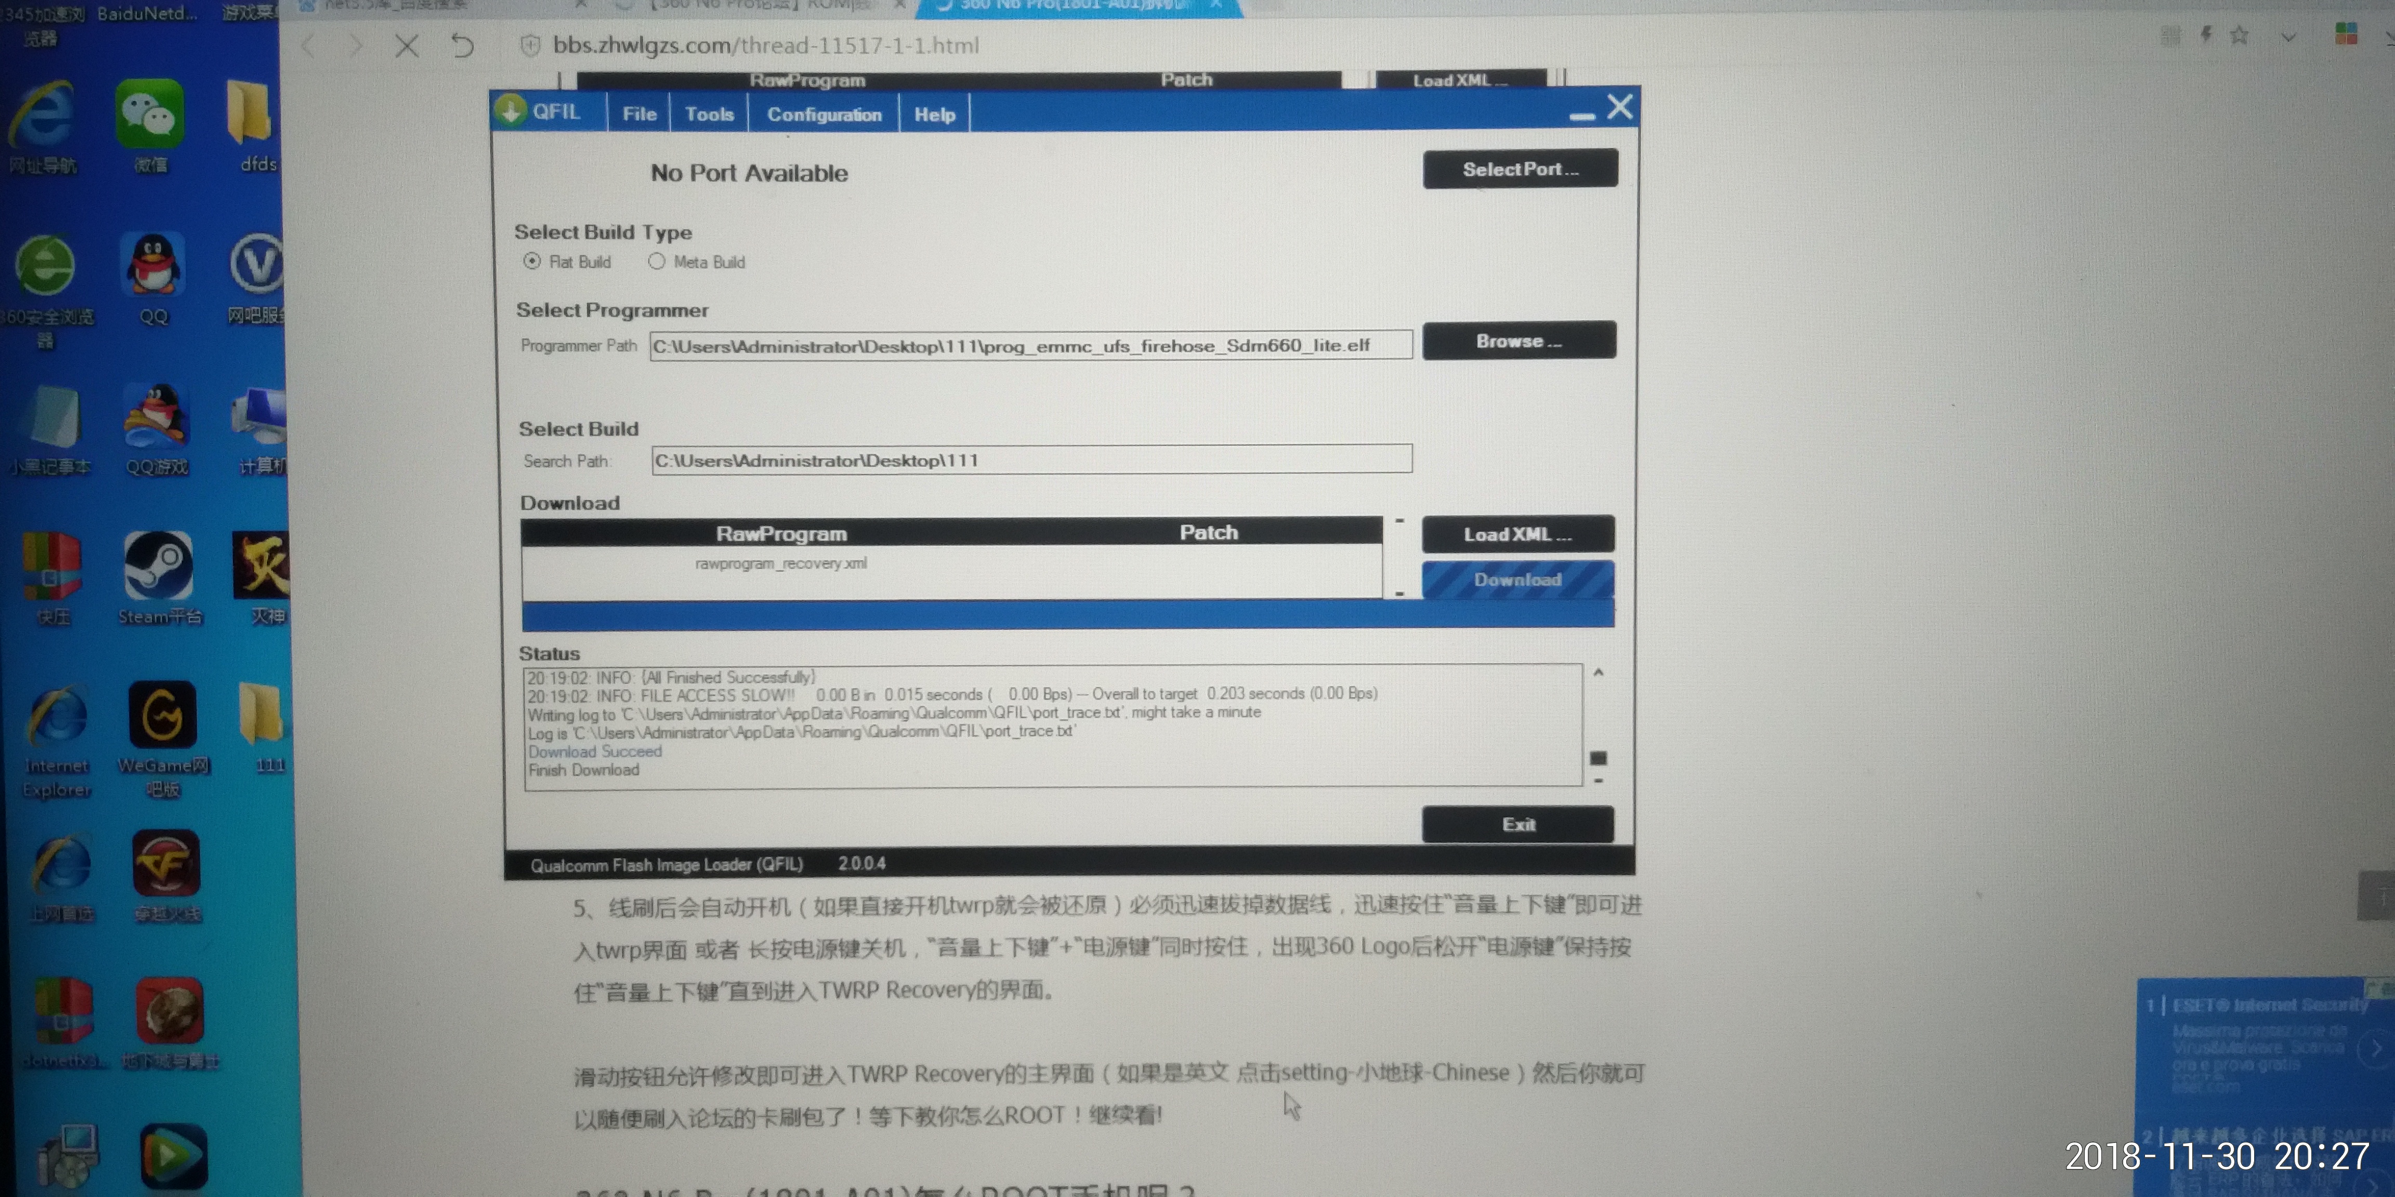This screenshot has width=2395, height=1197.
Task: Click the RawProgram column header
Action: [x=781, y=534]
